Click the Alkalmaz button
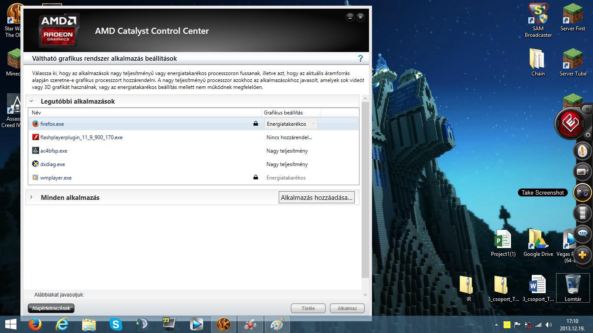The image size is (593, 333). click(347, 308)
